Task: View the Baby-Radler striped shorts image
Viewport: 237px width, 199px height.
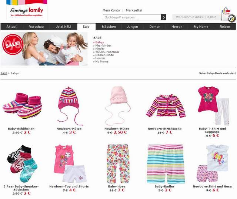Action: coord(166,163)
